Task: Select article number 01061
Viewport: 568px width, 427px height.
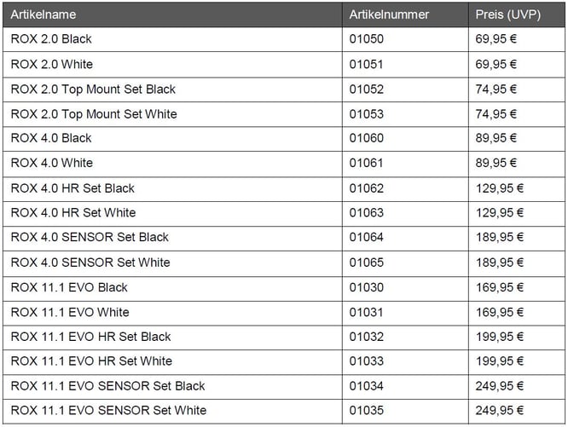Action: [x=367, y=163]
